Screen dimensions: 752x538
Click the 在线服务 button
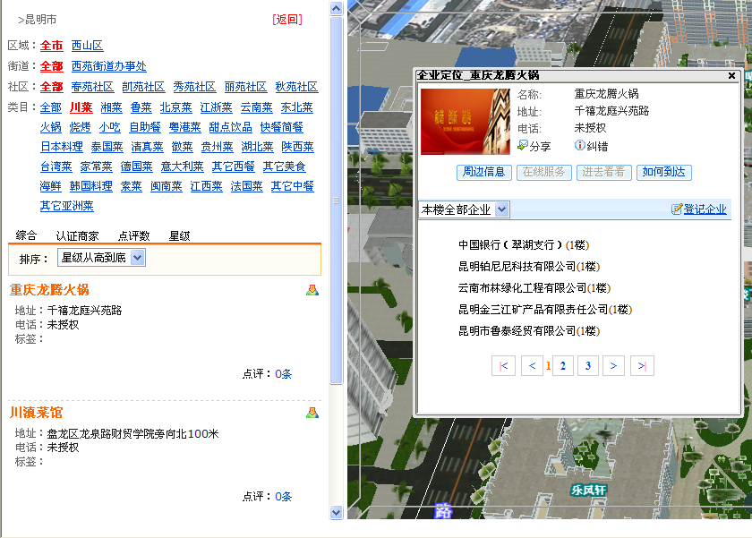[x=544, y=172]
